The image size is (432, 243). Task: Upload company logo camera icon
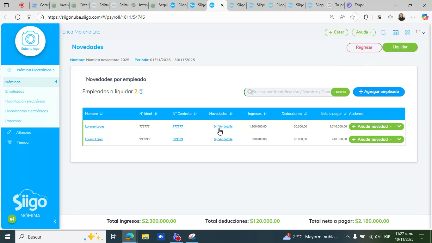[x=30, y=39]
